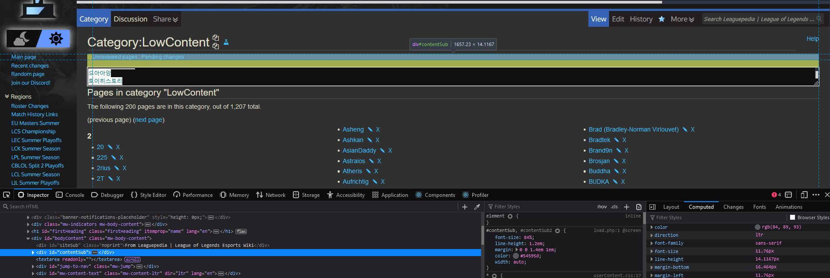Expand the computed font-family property
This screenshot has width=830, height=278.
652,243
